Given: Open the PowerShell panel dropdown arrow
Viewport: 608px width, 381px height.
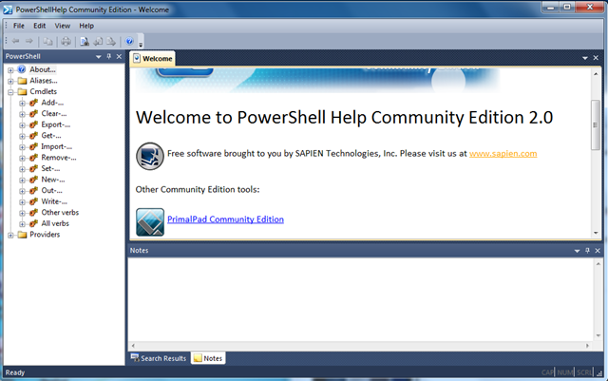Looking at the screenshot, I should click(x=99, y=57).
